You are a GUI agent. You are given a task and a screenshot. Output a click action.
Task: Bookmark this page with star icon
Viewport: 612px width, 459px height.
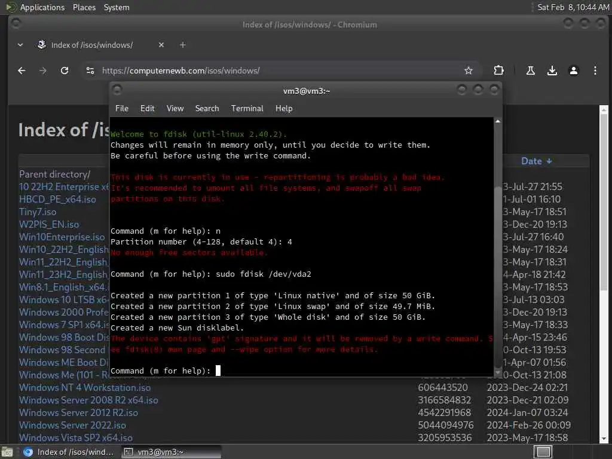point(469,71)
